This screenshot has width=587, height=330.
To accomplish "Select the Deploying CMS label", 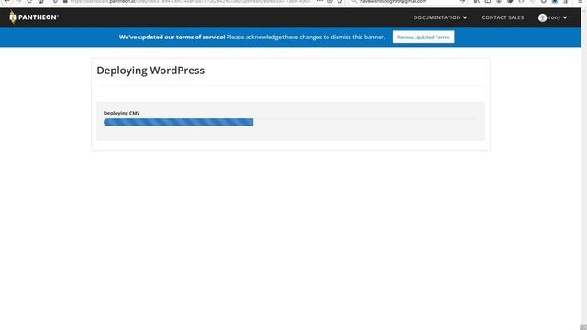I will [x=121, y=113].
